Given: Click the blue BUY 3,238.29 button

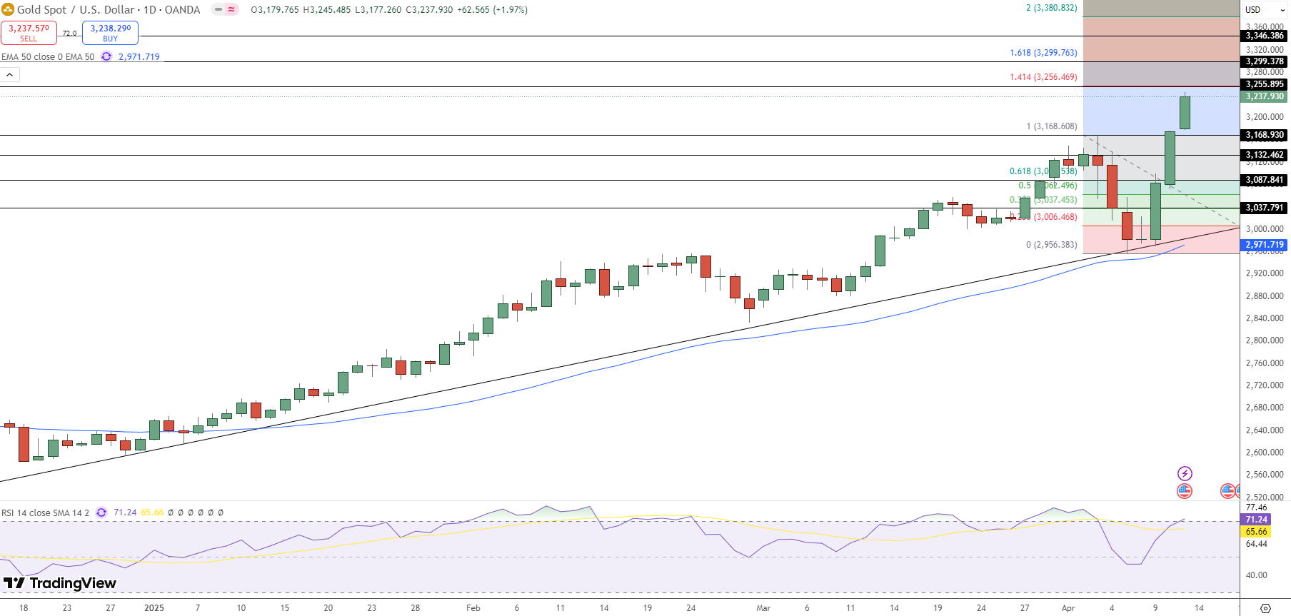Looking at the screenshot, I should [x=110, y=33].
